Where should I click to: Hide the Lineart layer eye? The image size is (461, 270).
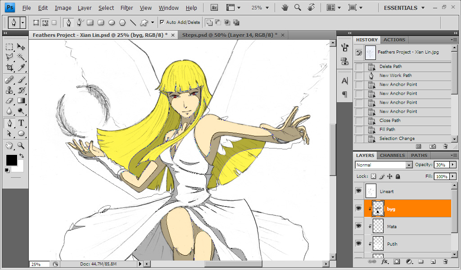tap(358, 191)
